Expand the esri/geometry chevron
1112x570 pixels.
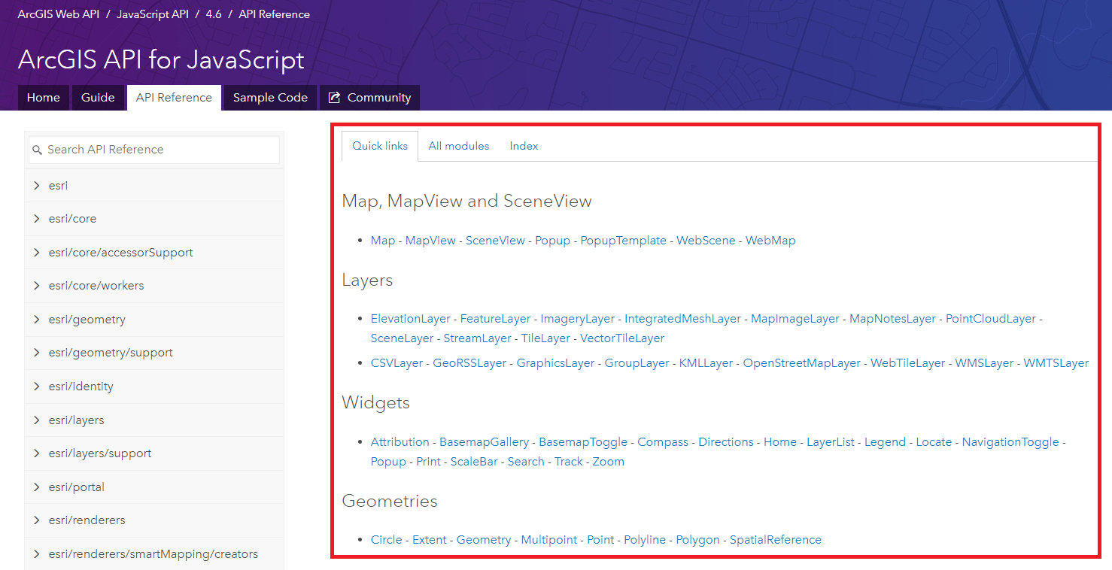coord(36,320)
